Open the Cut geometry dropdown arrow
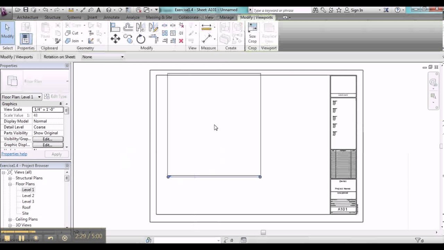Image resolution: width=444 pixels, height=250 pixels. [x=82, y=33]
